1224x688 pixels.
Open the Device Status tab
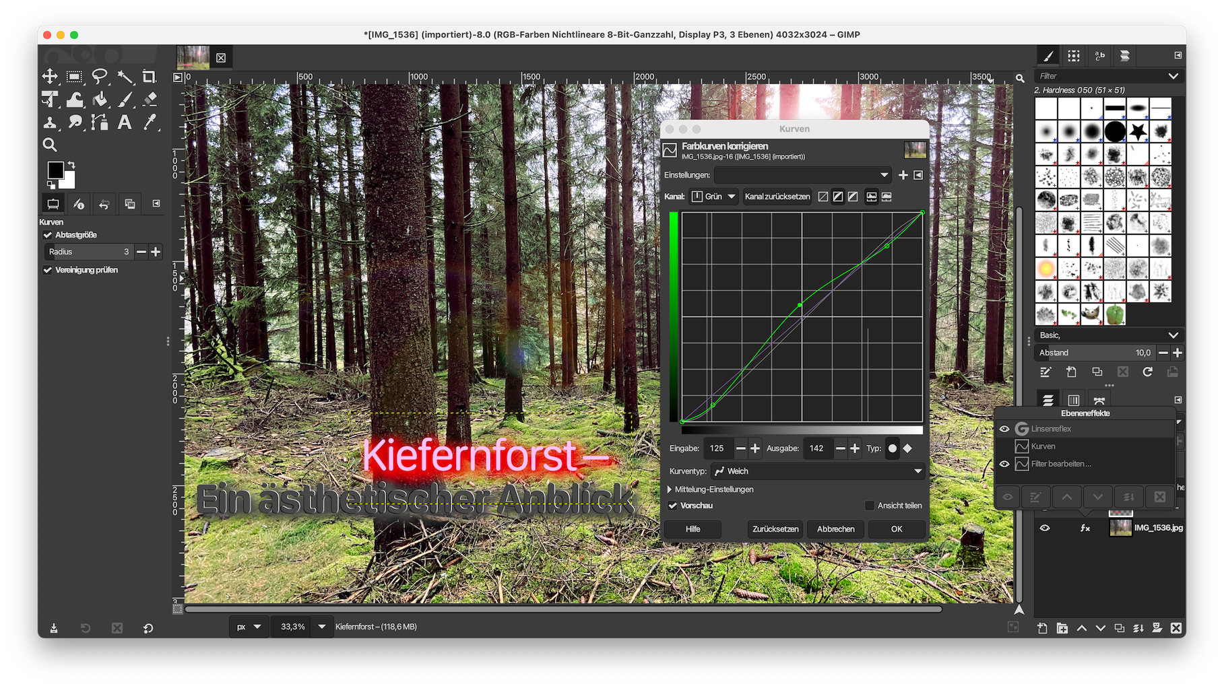(79, 204)
